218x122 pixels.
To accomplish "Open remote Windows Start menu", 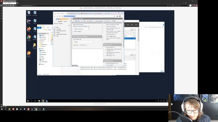I will (x=28, y=101).
